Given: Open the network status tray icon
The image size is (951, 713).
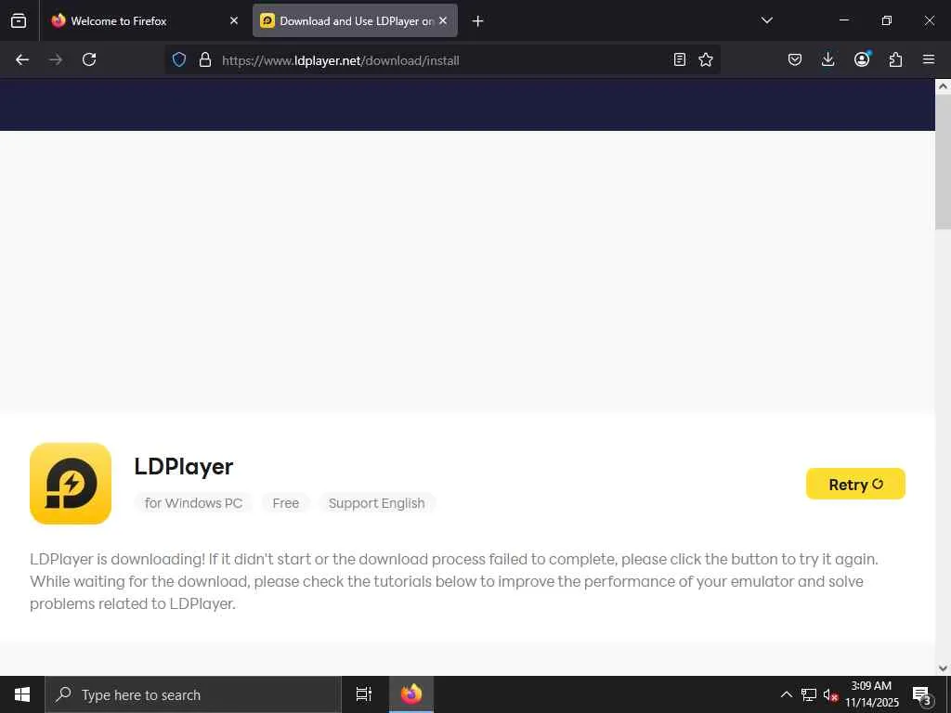Looking at the screenshot, I should pyautogui.click(x=809, y=694).
